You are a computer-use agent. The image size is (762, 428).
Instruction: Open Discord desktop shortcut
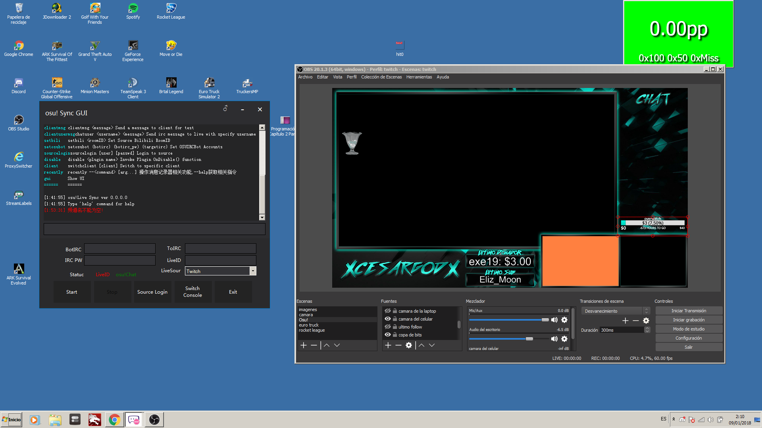tap(19, 86)
